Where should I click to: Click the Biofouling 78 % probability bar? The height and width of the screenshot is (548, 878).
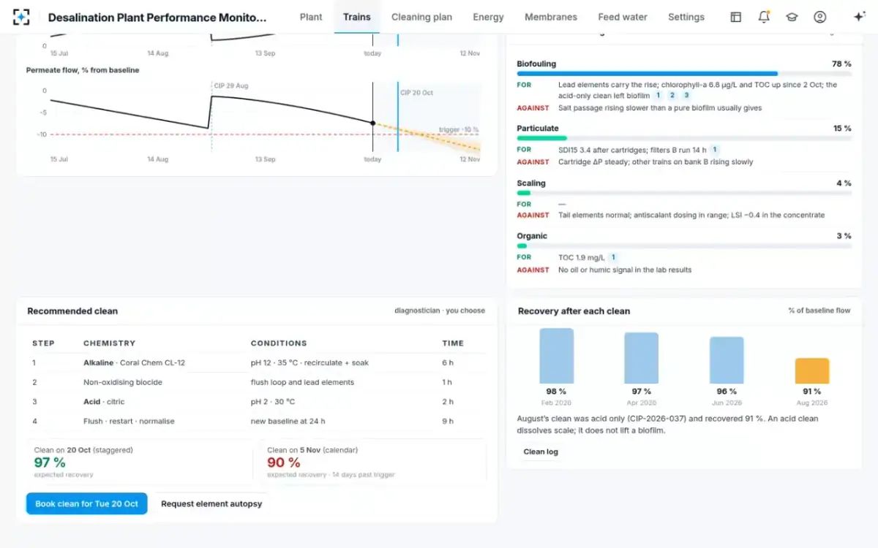click(x=684, y=74)
